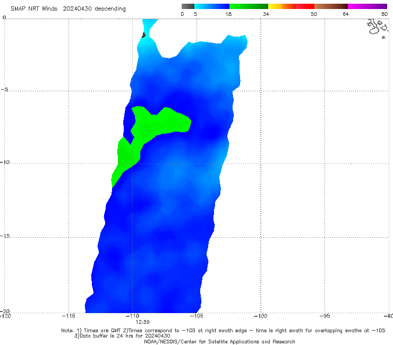Screen dimensions: 393x345
Task: Click the longitude label '-95'
Action: 324,316
